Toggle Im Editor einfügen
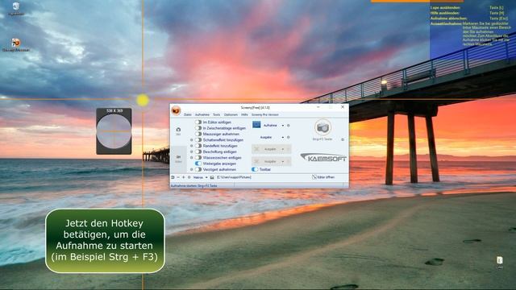This screenshot has height=290, width=516. tap(198, 122)
